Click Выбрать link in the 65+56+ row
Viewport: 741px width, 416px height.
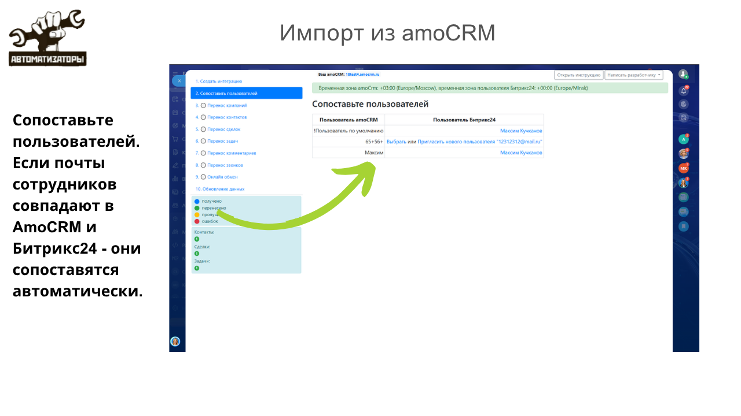[x=397, y=142]
